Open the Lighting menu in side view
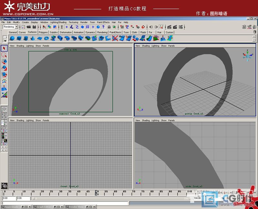Image resolution: width=258 pixels, height=209 pixels. pyautogui.click(x=155, y=120)
